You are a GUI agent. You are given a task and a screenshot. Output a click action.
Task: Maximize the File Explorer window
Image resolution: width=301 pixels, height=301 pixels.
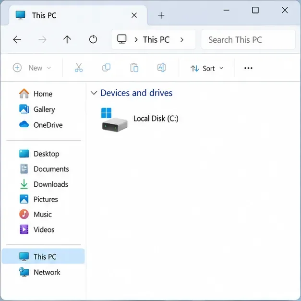(x=255, y=10)
